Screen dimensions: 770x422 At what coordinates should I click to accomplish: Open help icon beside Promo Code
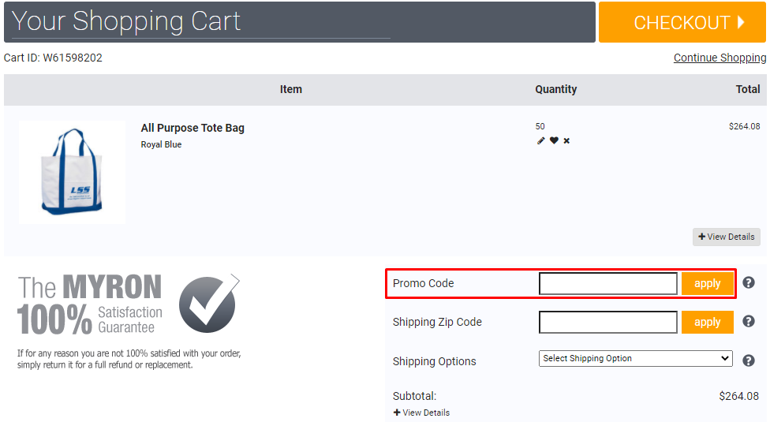tap(749, 282)
